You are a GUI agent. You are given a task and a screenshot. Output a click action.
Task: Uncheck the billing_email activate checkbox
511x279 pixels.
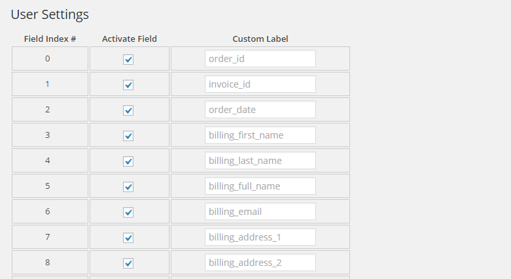[128, 212]
